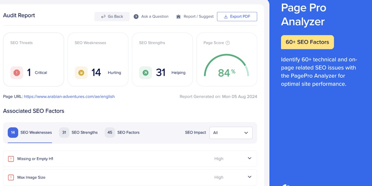Screen dimensions: 372x186
Task: Switch to the SEO Weaknesses tab
Action: click(x=30, y=133)
